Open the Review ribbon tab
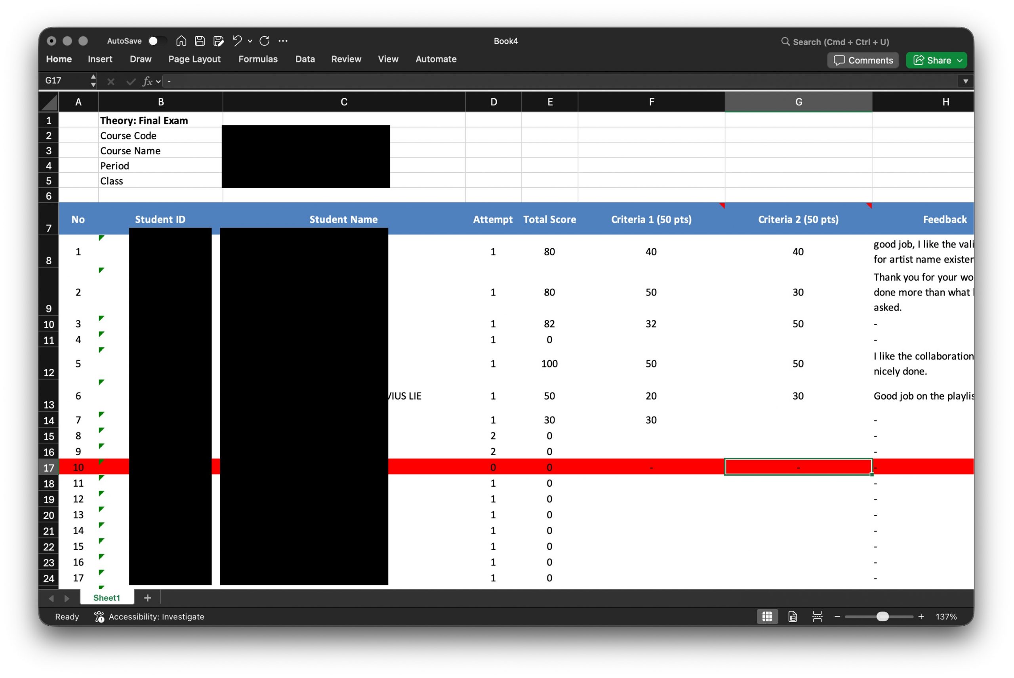This screenshot has width=1014, height=678. tap(346, 59)
